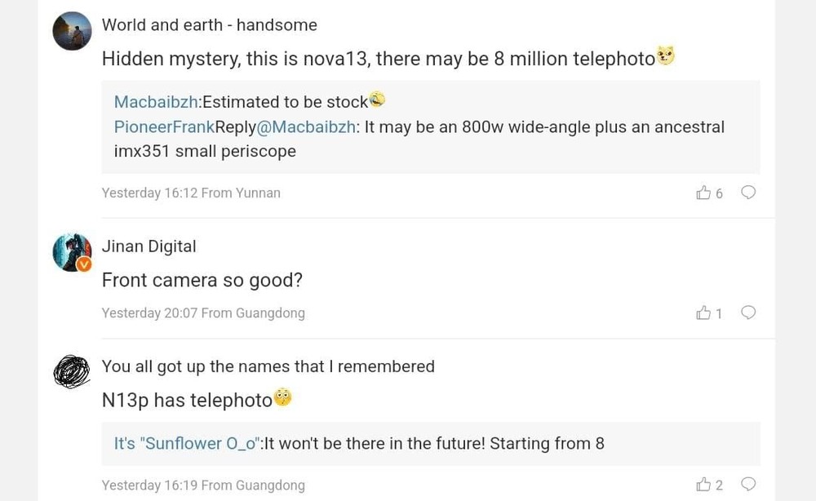816x501 pixels.
Task: Like the World and earth comment
Action: point(703,193)
